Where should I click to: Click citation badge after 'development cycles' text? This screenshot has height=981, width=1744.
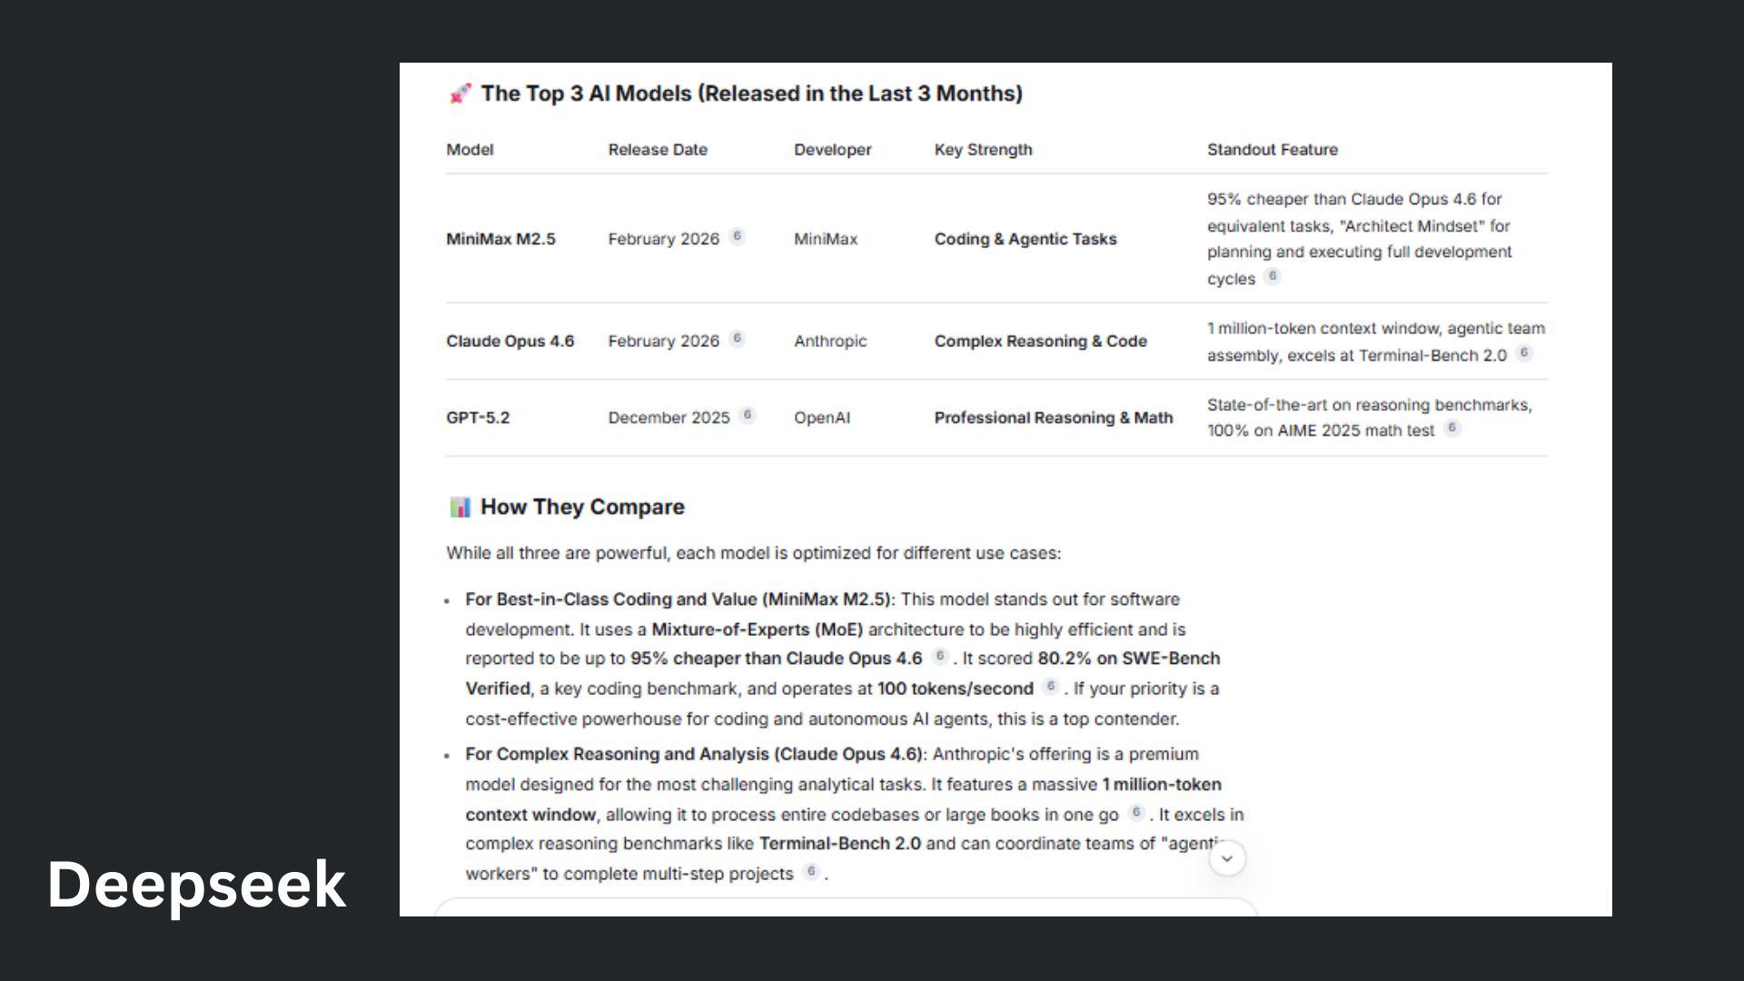[x=1273, y=276]
